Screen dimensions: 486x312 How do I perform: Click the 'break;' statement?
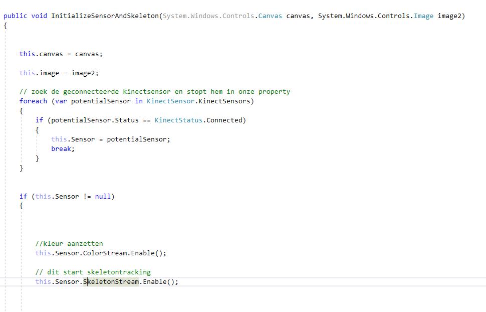click(63, 148)
